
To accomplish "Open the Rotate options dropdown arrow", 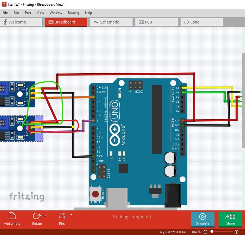I will click(x=45, y=216).
